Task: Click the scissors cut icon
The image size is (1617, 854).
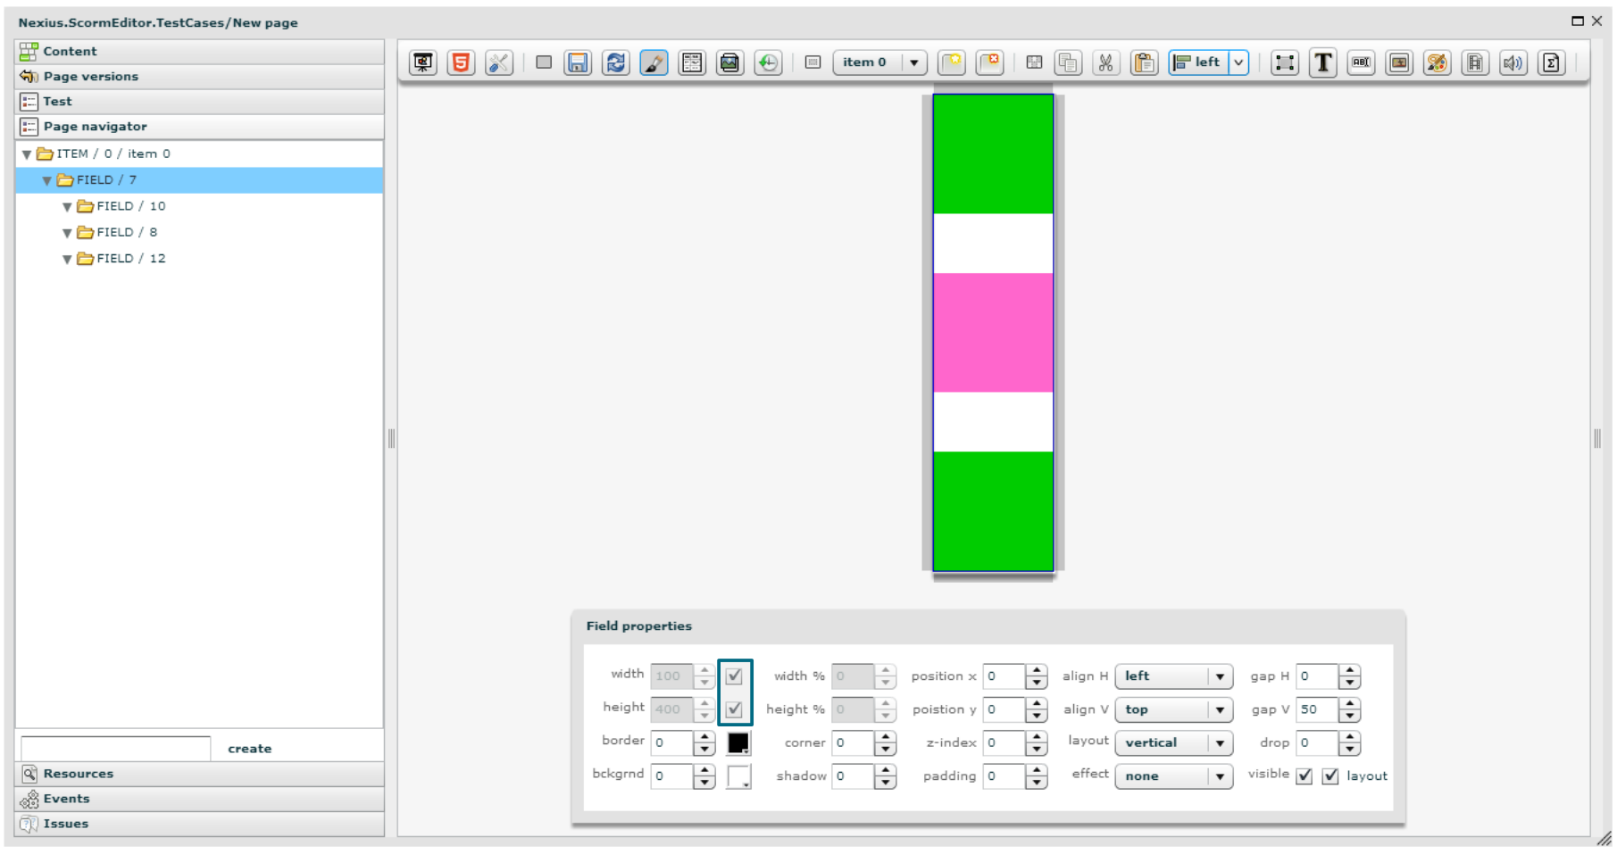Action: click(1105, 62)
